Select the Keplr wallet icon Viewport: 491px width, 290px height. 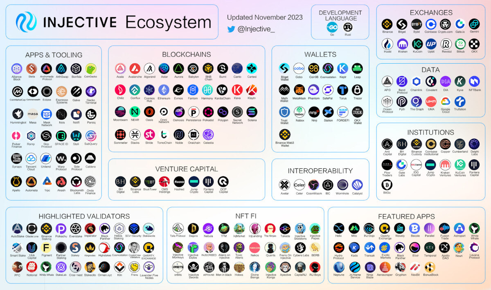(342, 68)
